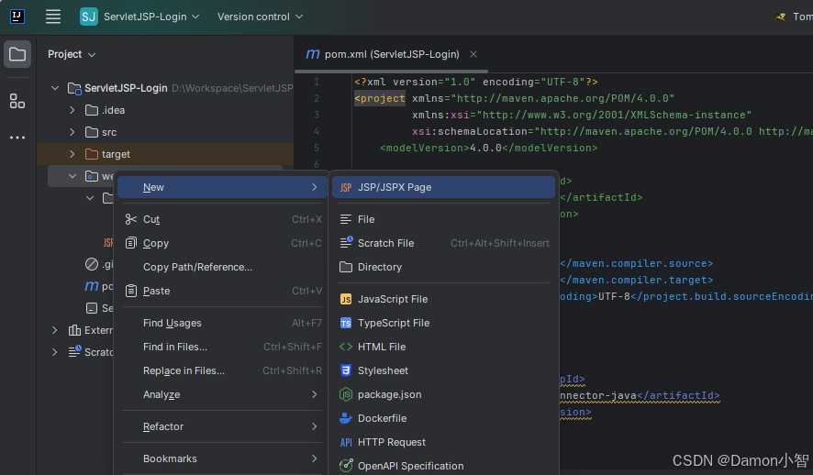
Task: Click the Maven m icon on pom.xml tab
Action: click(x=313, y=54)
